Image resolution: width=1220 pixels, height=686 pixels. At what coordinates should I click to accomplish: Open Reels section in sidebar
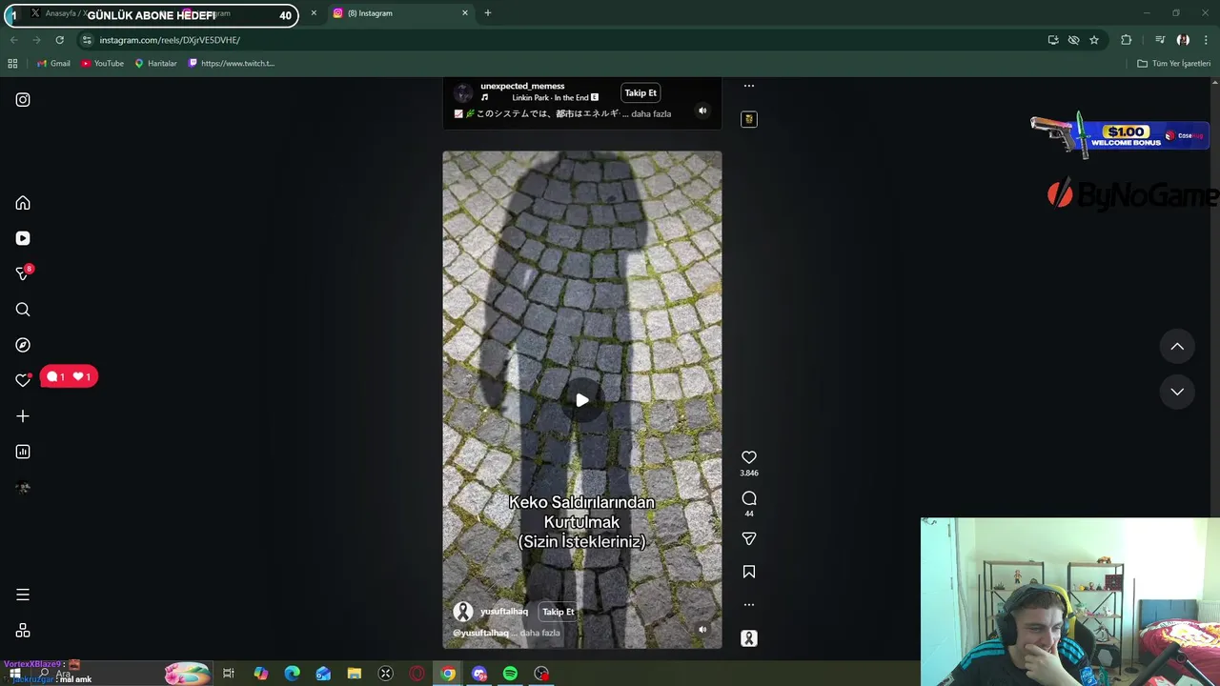[x=23, y=238]
